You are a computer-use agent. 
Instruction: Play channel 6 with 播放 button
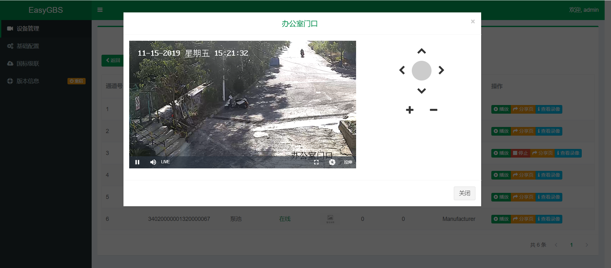point(501,219)
